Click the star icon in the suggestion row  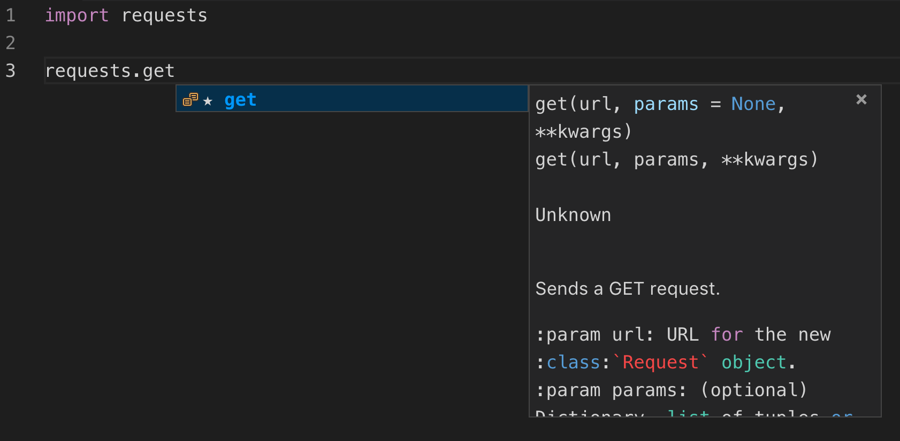[208, 101]
